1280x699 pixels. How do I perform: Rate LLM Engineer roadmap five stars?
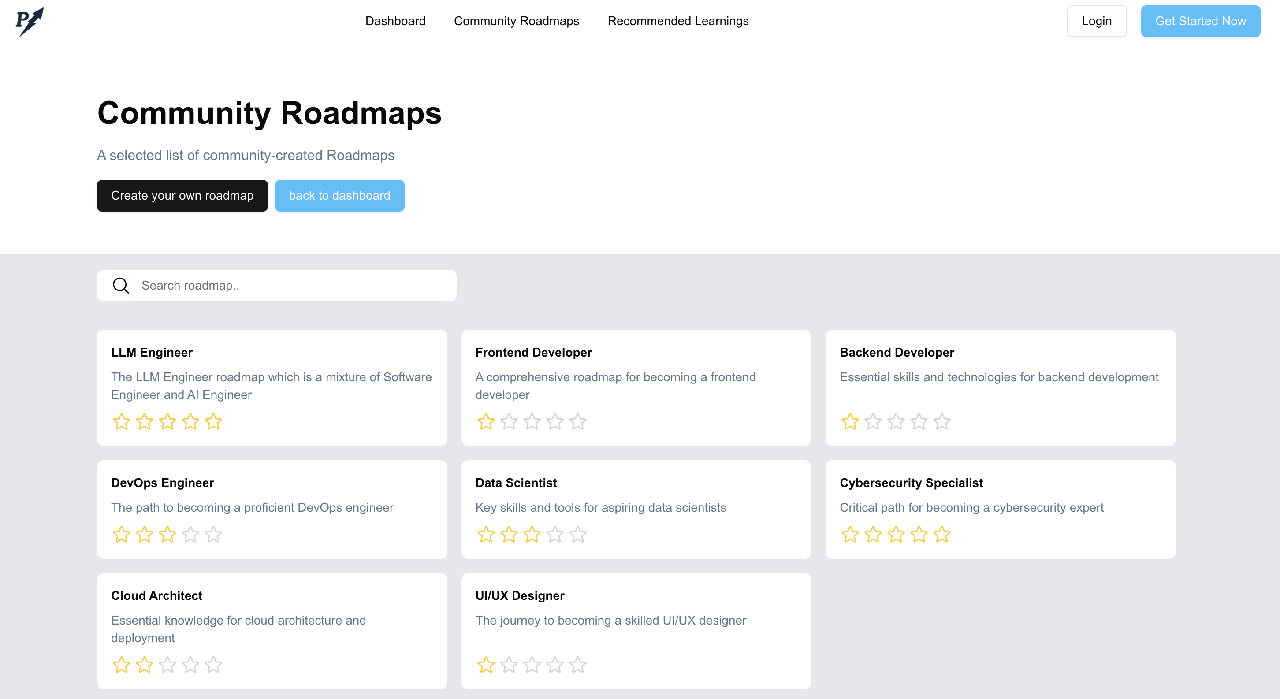click(x=213, y=422)
